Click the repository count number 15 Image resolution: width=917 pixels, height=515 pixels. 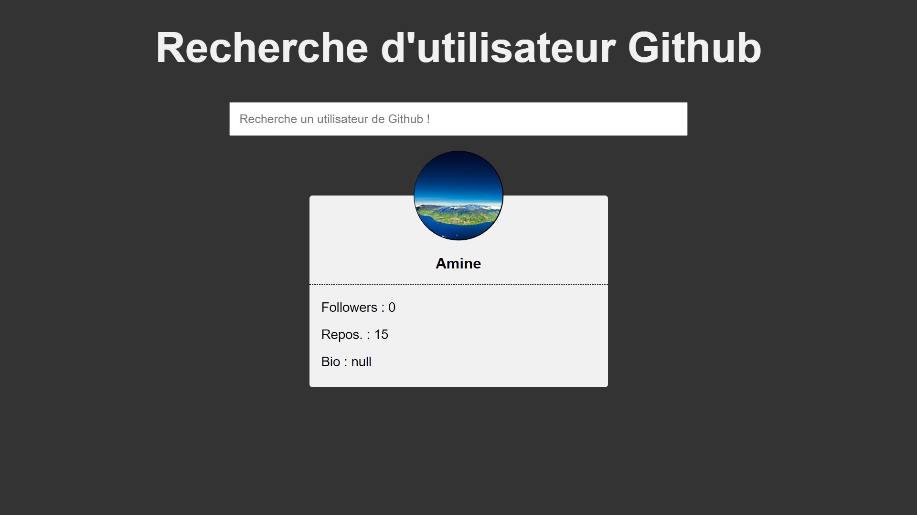point(381,335)
